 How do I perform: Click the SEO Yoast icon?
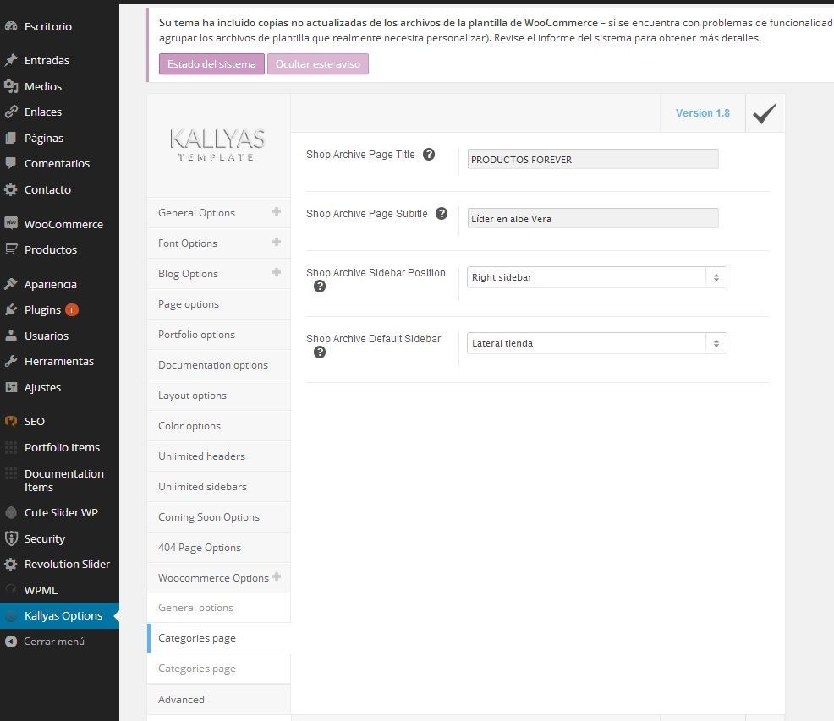coord(11,421)
